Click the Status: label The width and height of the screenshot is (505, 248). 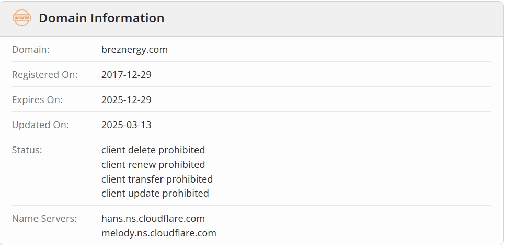click(x=27, y=150)
